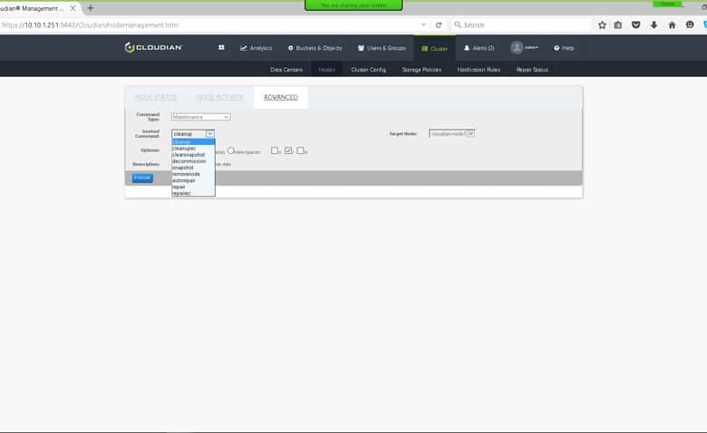Close the Cloudian Management tab

(73, 8)
